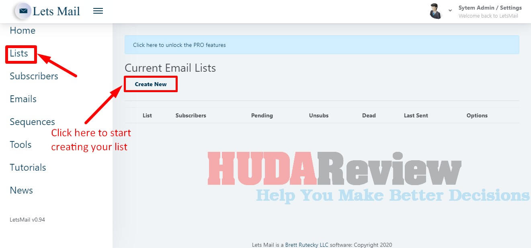Expand the user account dropdown chevron
Viewport: 531px width, 248px height.
pyautogui.click(x=450, y=10)
